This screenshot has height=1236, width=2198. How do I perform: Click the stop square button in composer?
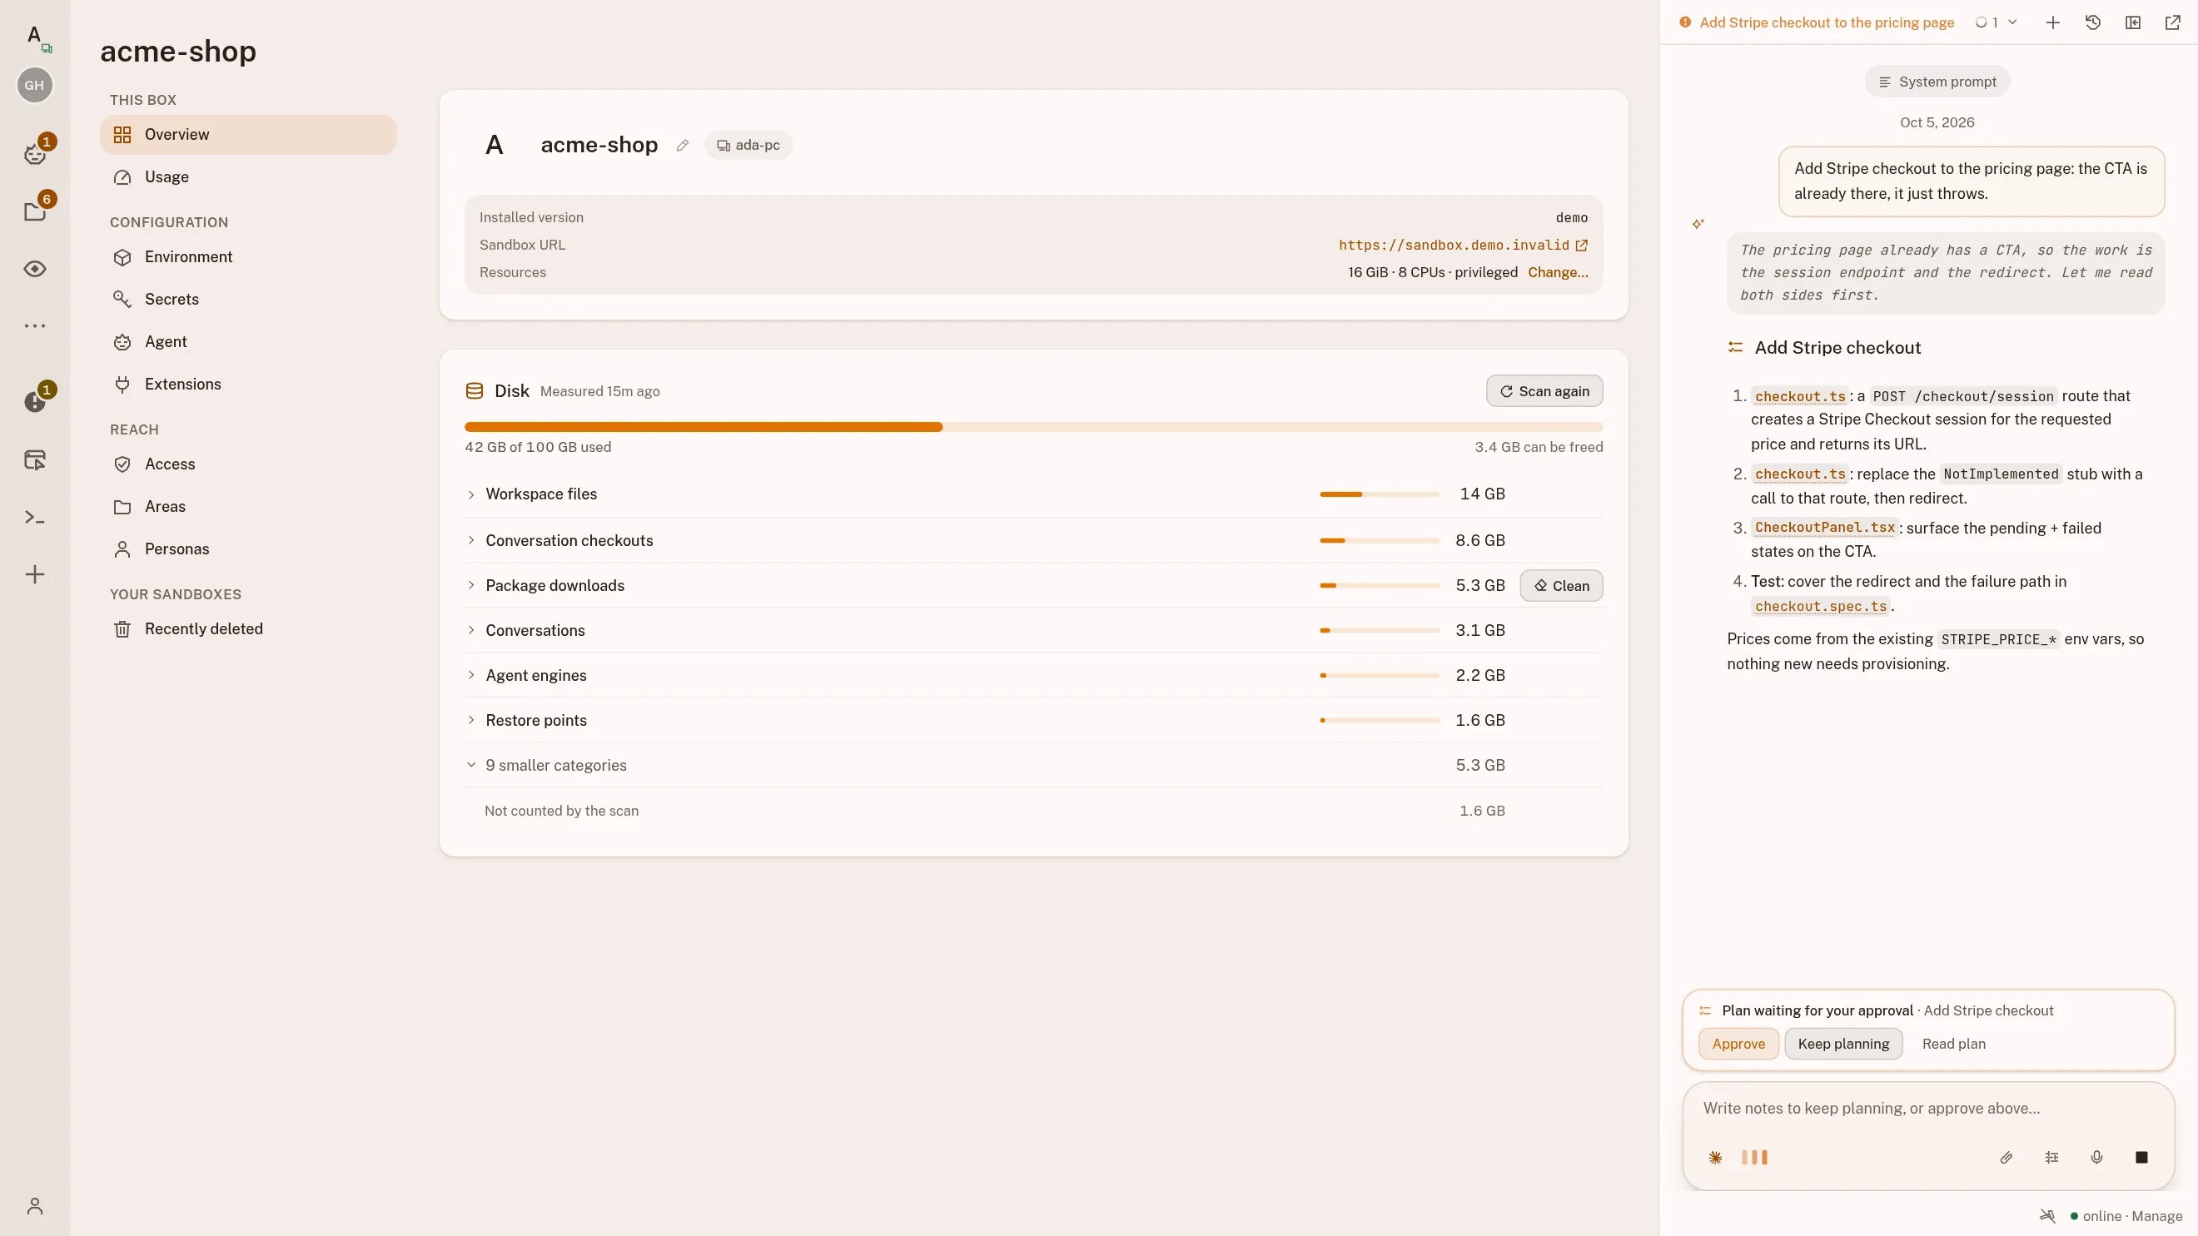(x=2141, y=1158)
